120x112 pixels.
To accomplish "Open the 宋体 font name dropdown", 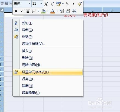I will [29, 4].
